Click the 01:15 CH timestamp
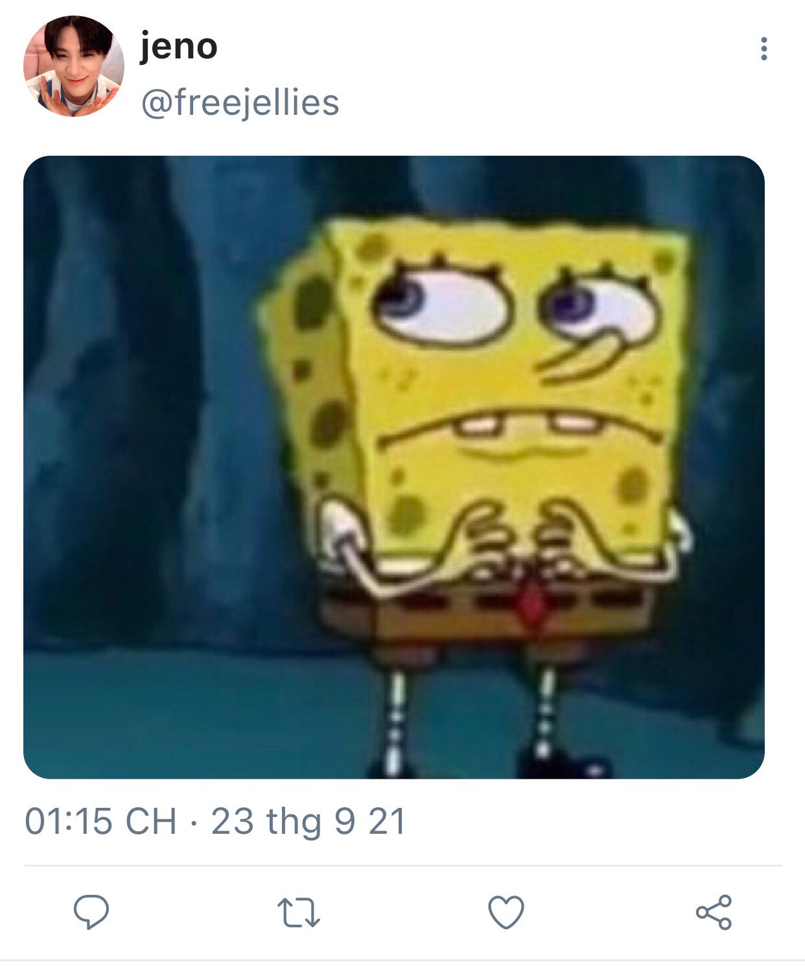Screen dimensions: 805x972 [100, 821]
